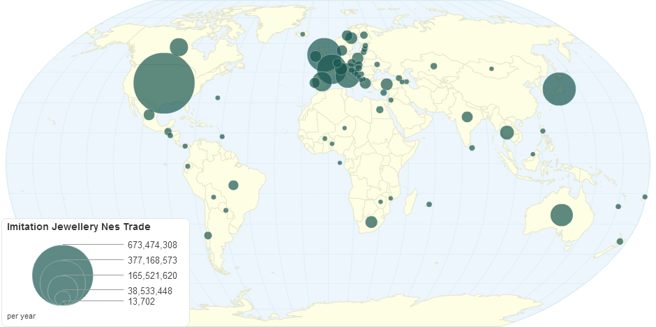Select the Canada trade bubble
The height and width of the screenshot is (327, 656).
click(179, 47)
